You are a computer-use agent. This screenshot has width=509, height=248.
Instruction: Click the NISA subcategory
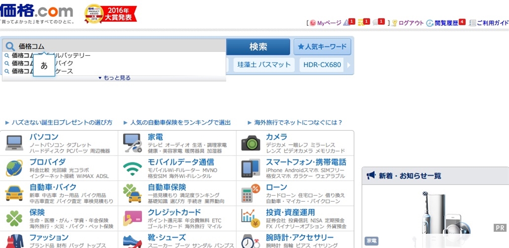click(316, 220)
